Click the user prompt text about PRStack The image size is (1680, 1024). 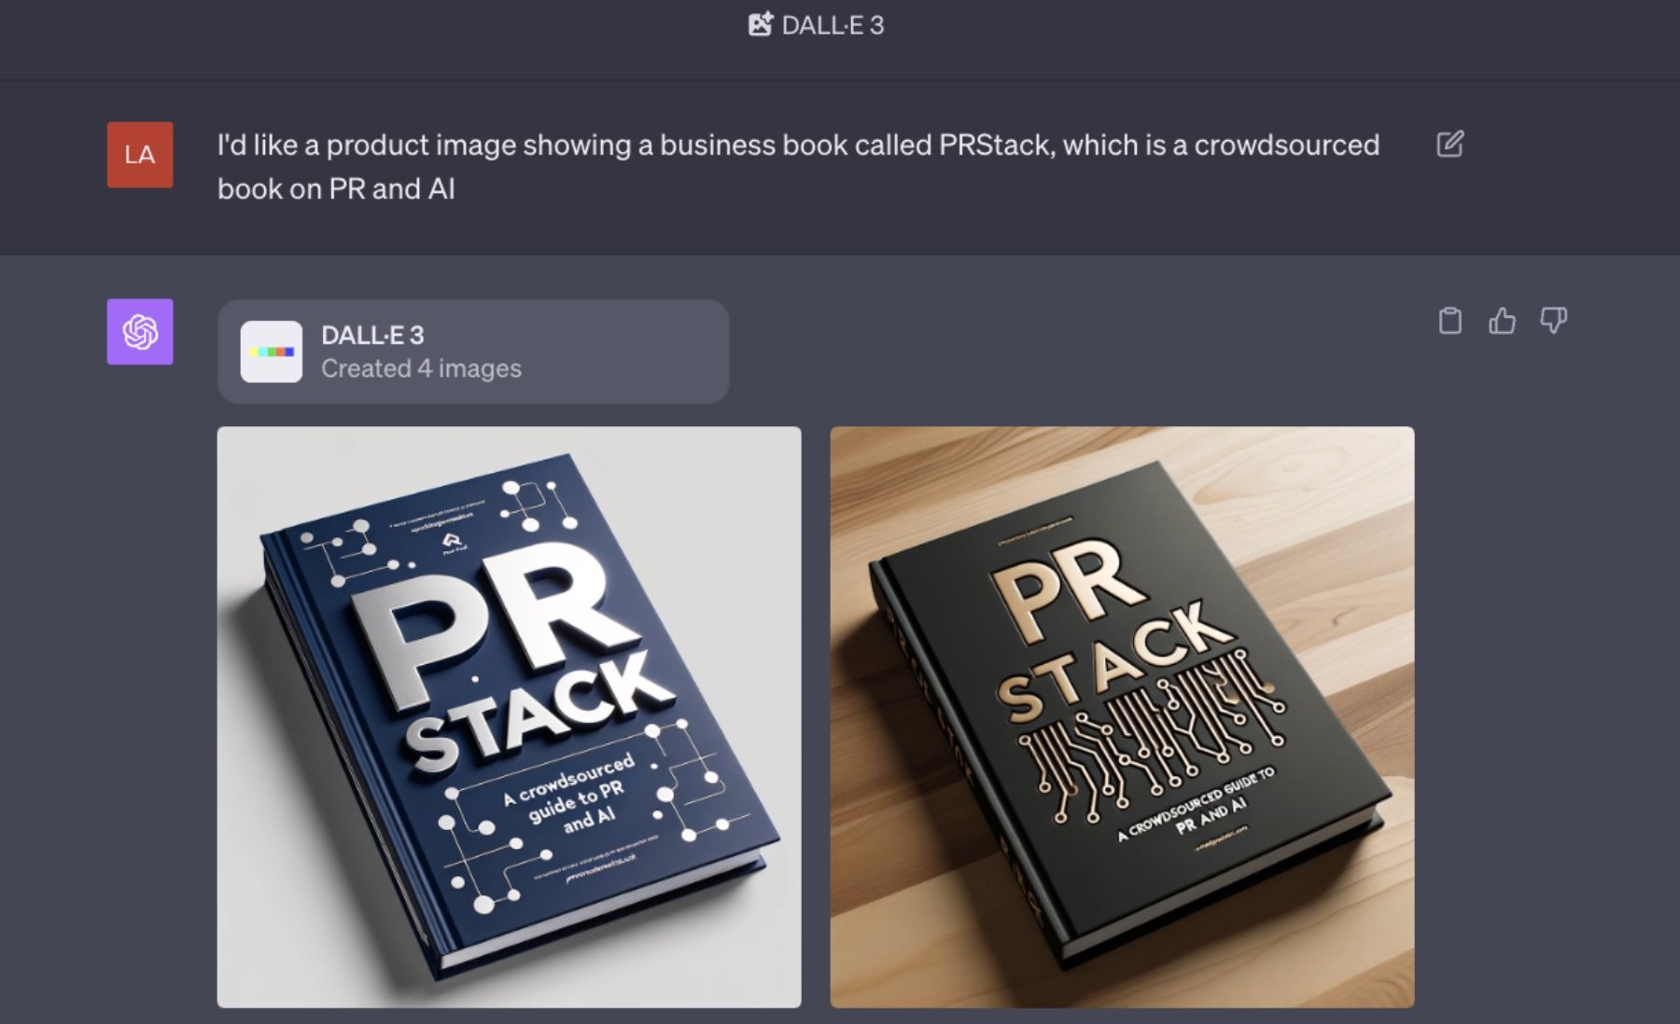pos(798,167)
